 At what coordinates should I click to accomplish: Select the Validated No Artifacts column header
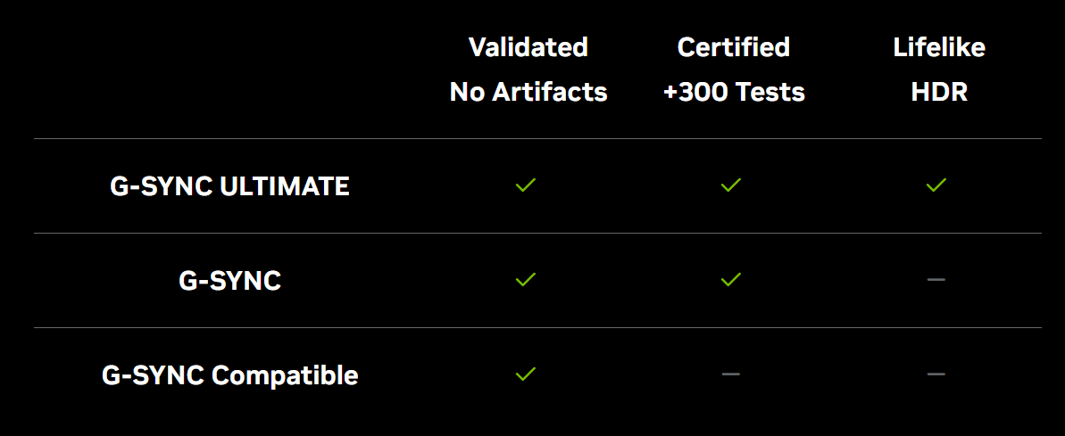coord(528,70)
